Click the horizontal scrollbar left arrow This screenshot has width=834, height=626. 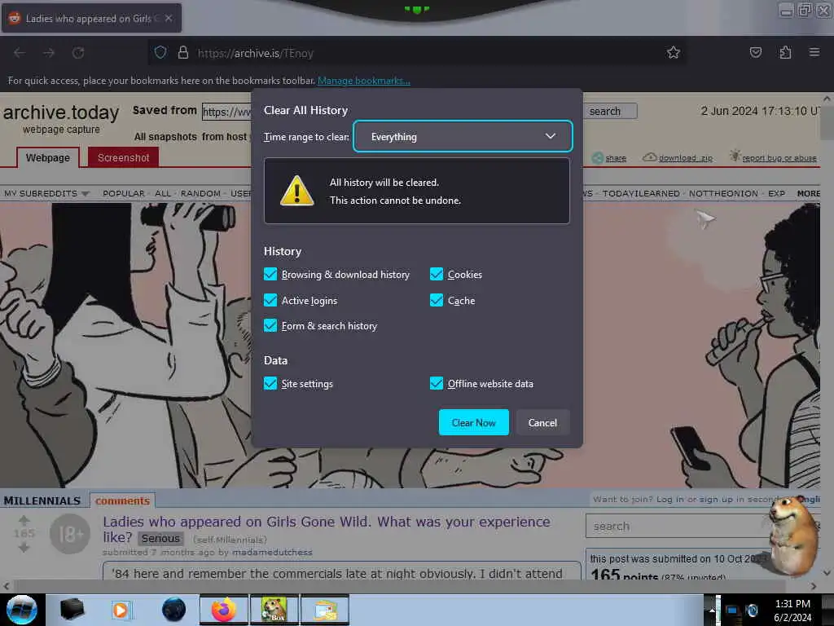[7, 585]
